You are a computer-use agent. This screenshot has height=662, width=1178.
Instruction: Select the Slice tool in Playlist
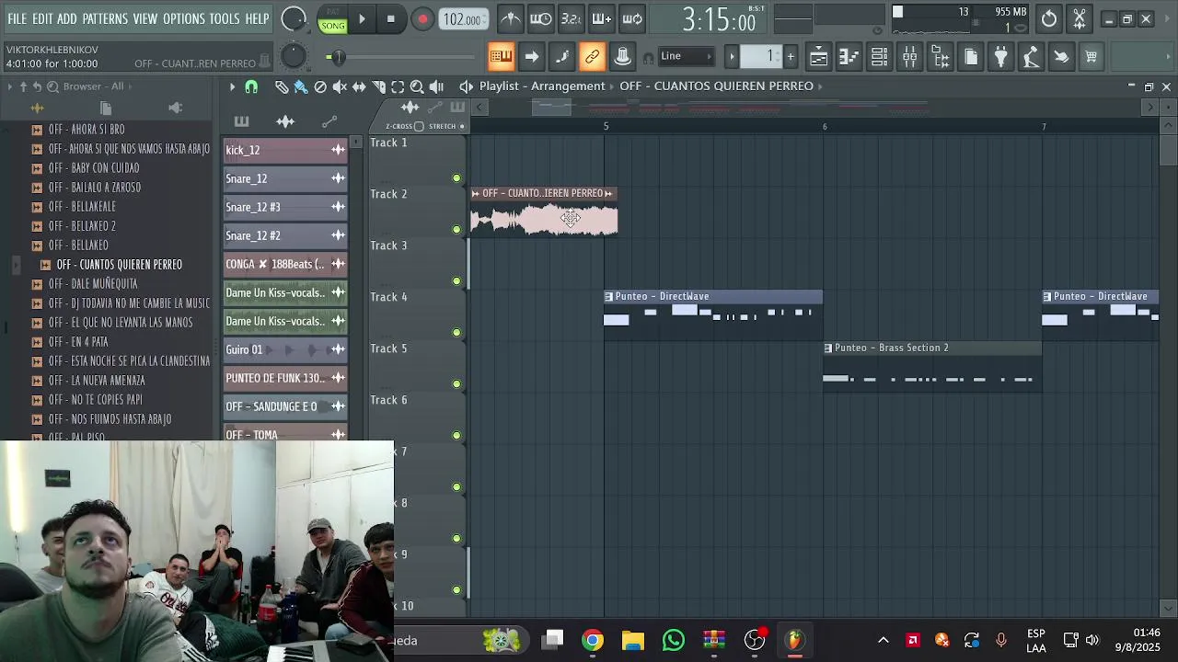[x=378, y=86]
